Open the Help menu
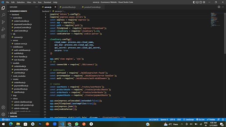Viewport: 226px width, 127px height. [55, 2]
